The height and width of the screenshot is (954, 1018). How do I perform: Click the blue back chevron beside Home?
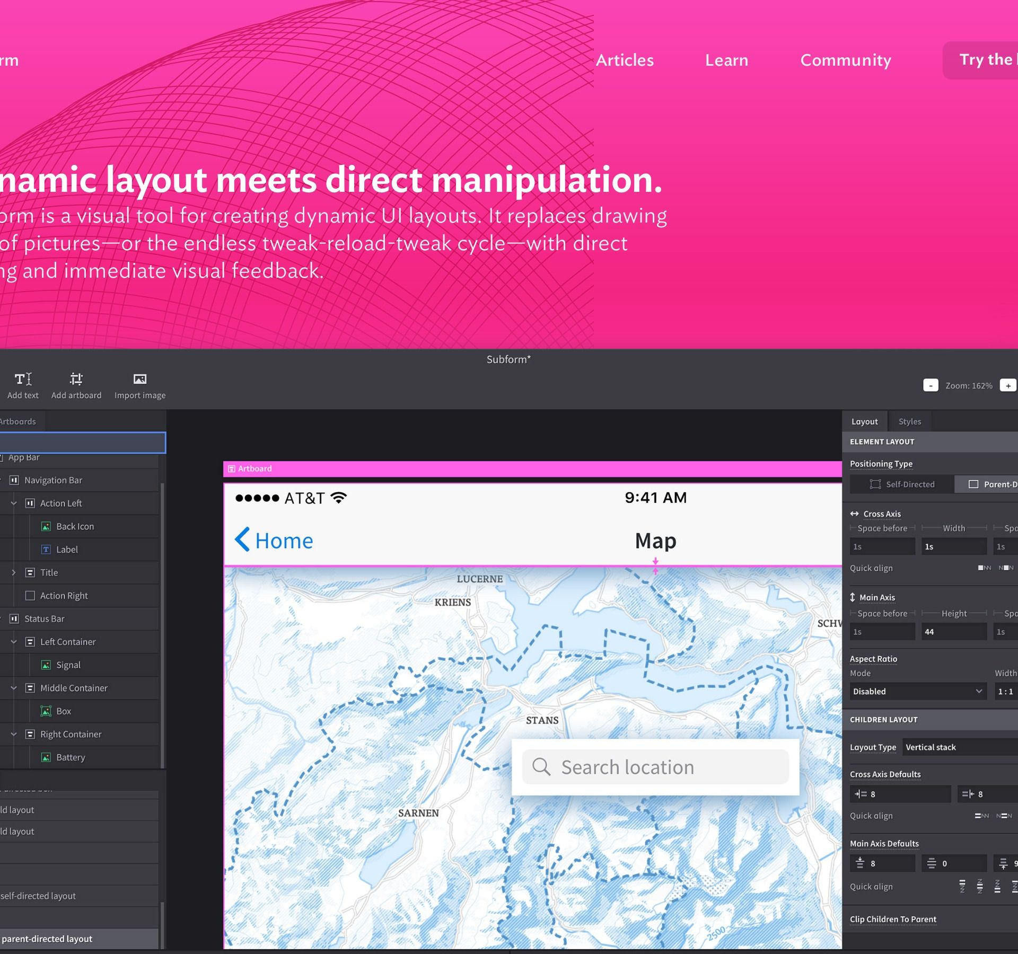click(x=242, y=540)
